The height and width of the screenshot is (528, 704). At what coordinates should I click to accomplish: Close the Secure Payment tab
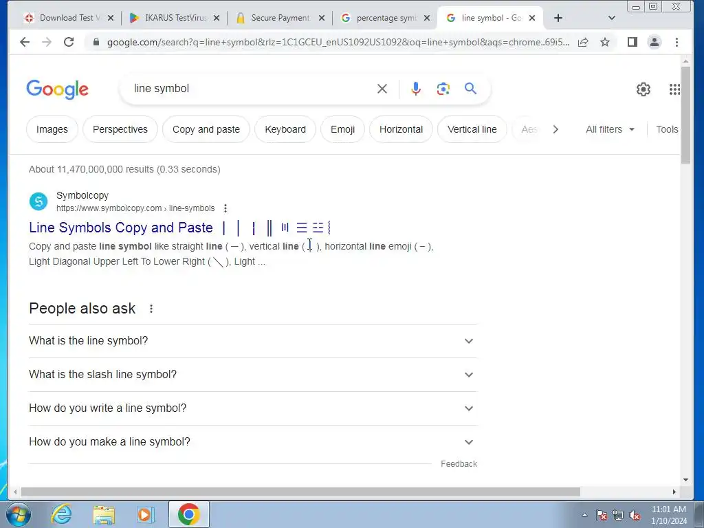pos(322,18)
